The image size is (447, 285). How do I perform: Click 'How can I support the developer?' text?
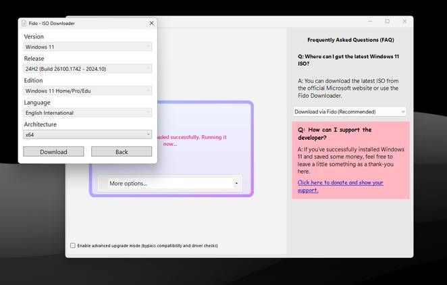pos(335,134)
